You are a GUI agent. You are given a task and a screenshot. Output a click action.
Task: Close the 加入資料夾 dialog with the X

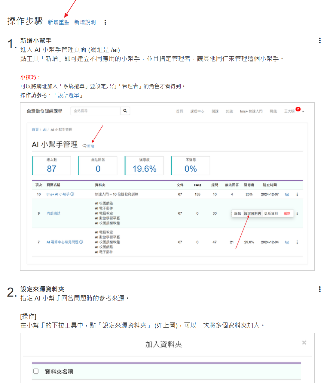coord(304,343)
